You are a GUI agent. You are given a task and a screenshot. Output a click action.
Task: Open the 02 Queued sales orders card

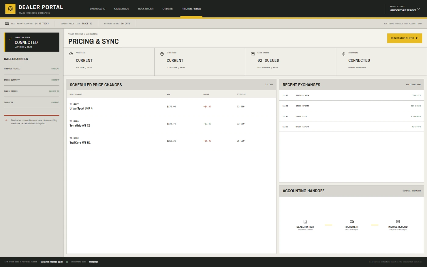pyautogui.click(x=291, y=61)
